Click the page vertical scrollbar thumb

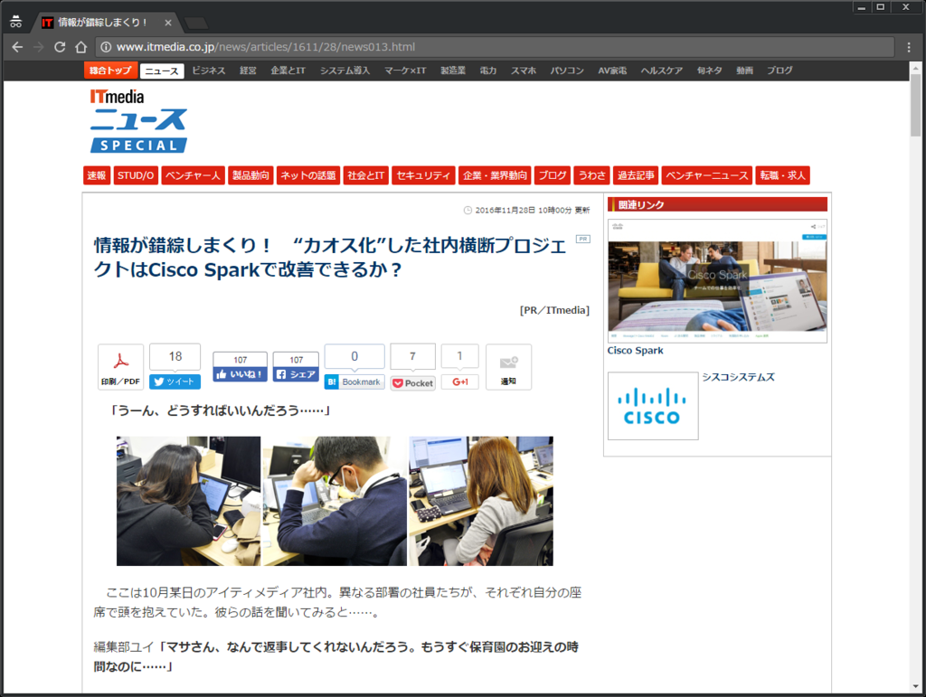[x=916, y=105]
